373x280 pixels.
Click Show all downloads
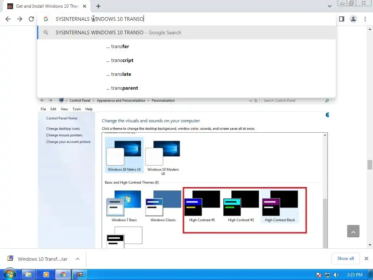click(345, 258)
